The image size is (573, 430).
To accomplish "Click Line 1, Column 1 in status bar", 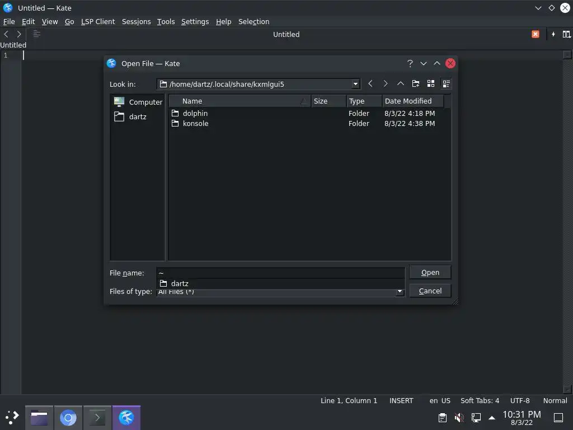I will pos(349,400).
